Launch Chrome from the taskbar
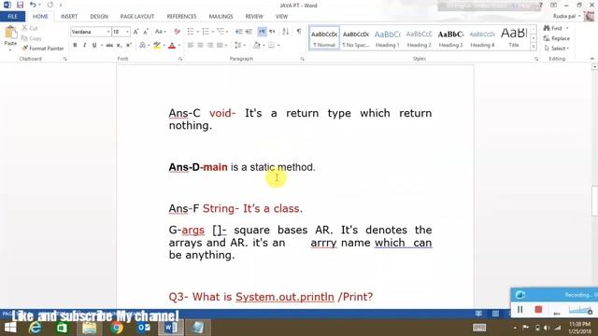This screenshot has width=598, height=336. pyautogui.click(x=117, y=328)
